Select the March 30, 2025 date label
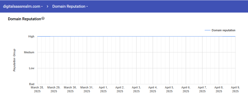This screenshot has height=103, width=248. click(70, 89)
